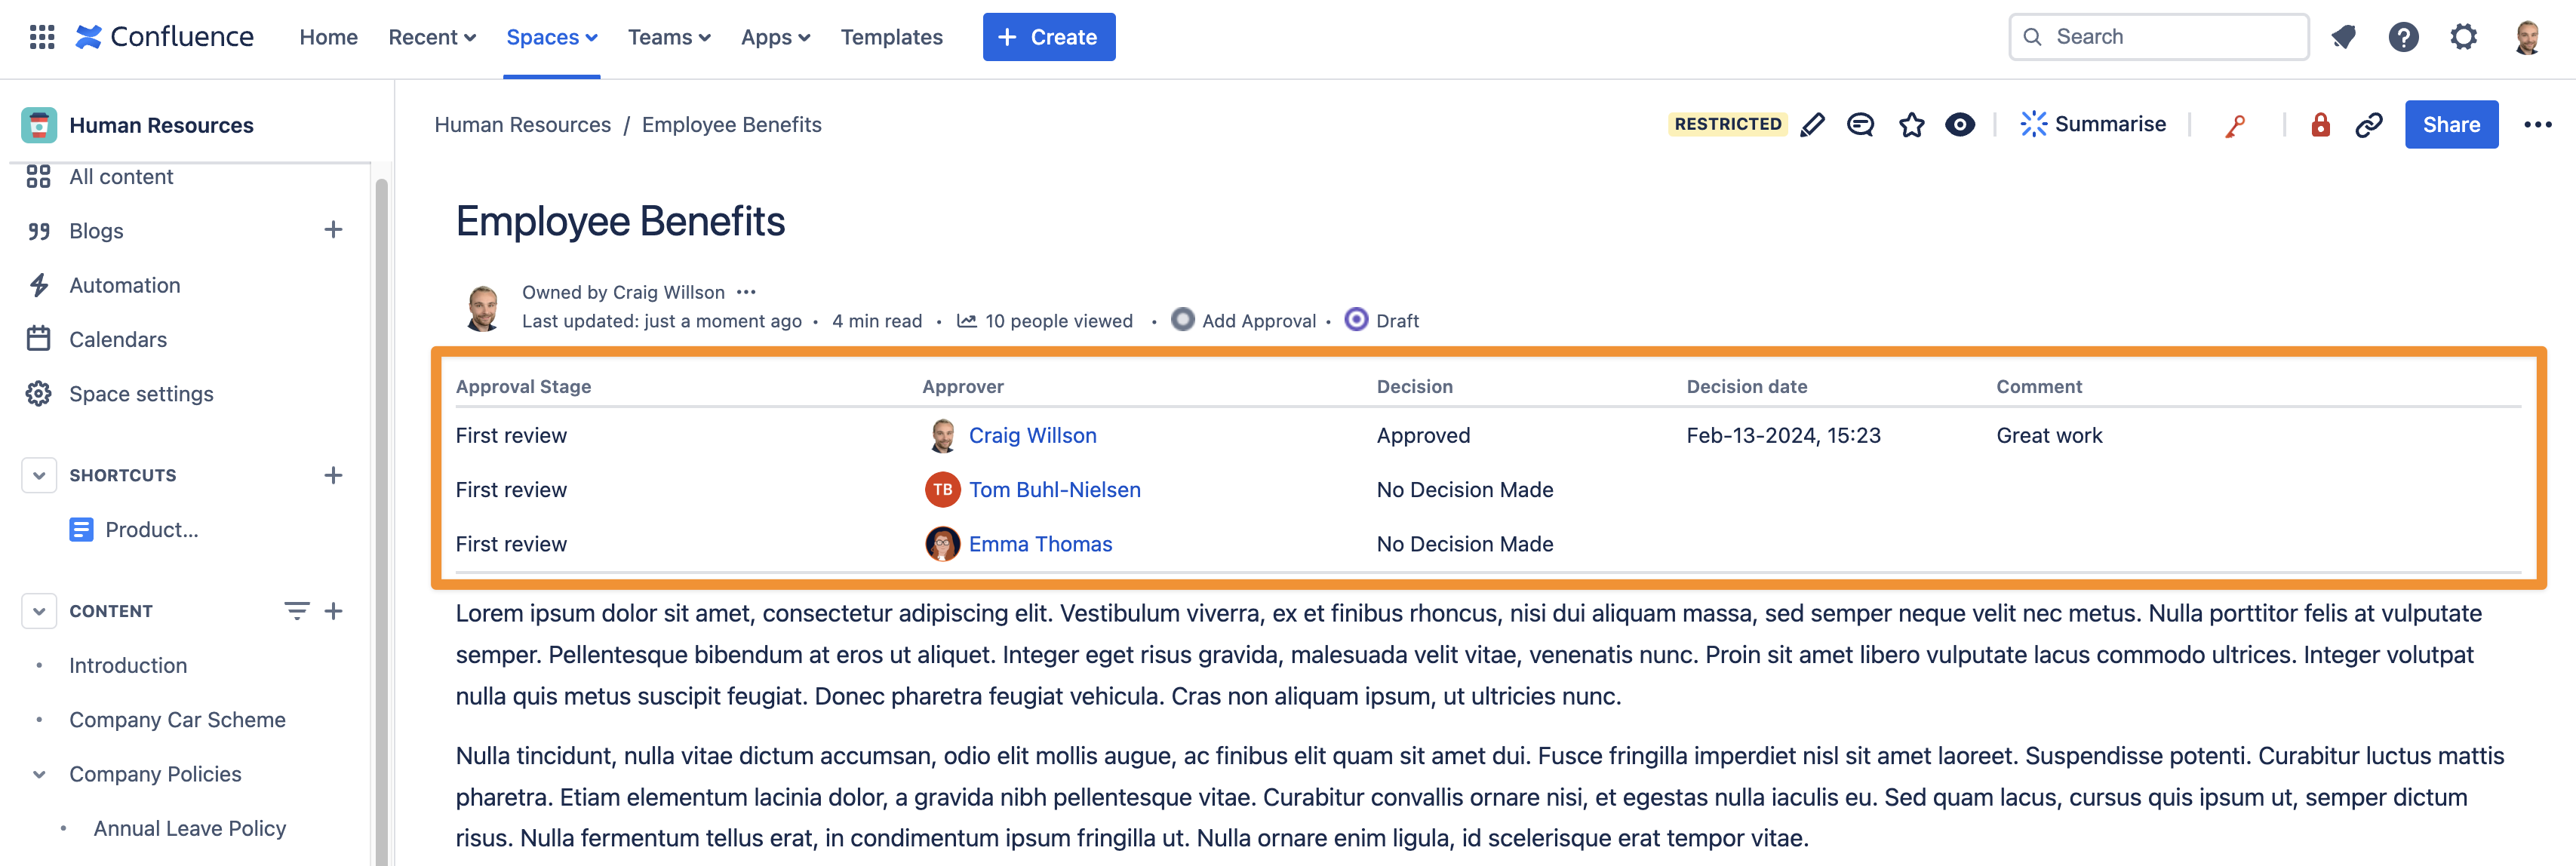2576x866 pixels.
Task: Star the Employee Benefits page
Action: tap(1912, 124)
